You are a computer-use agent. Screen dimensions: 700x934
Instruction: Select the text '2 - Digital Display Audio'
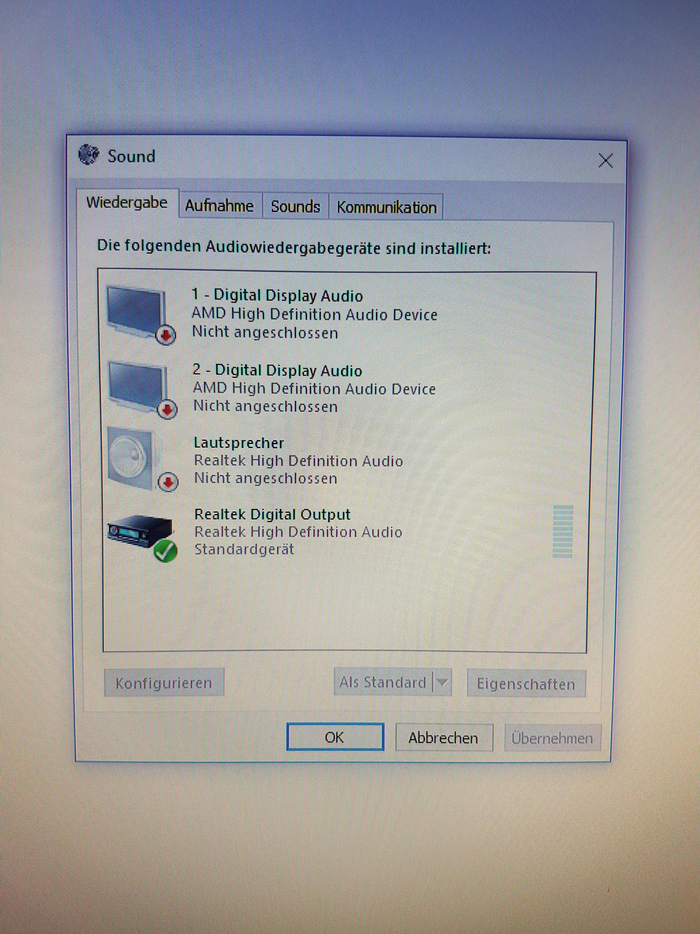point(277,370)
